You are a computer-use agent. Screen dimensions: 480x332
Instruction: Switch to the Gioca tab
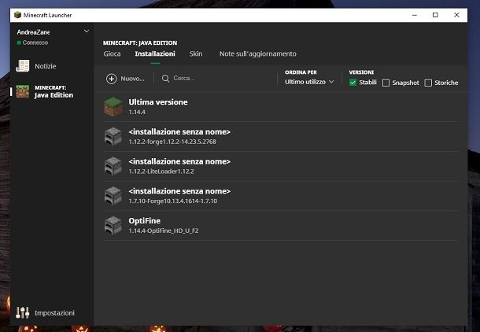[112, 53]
